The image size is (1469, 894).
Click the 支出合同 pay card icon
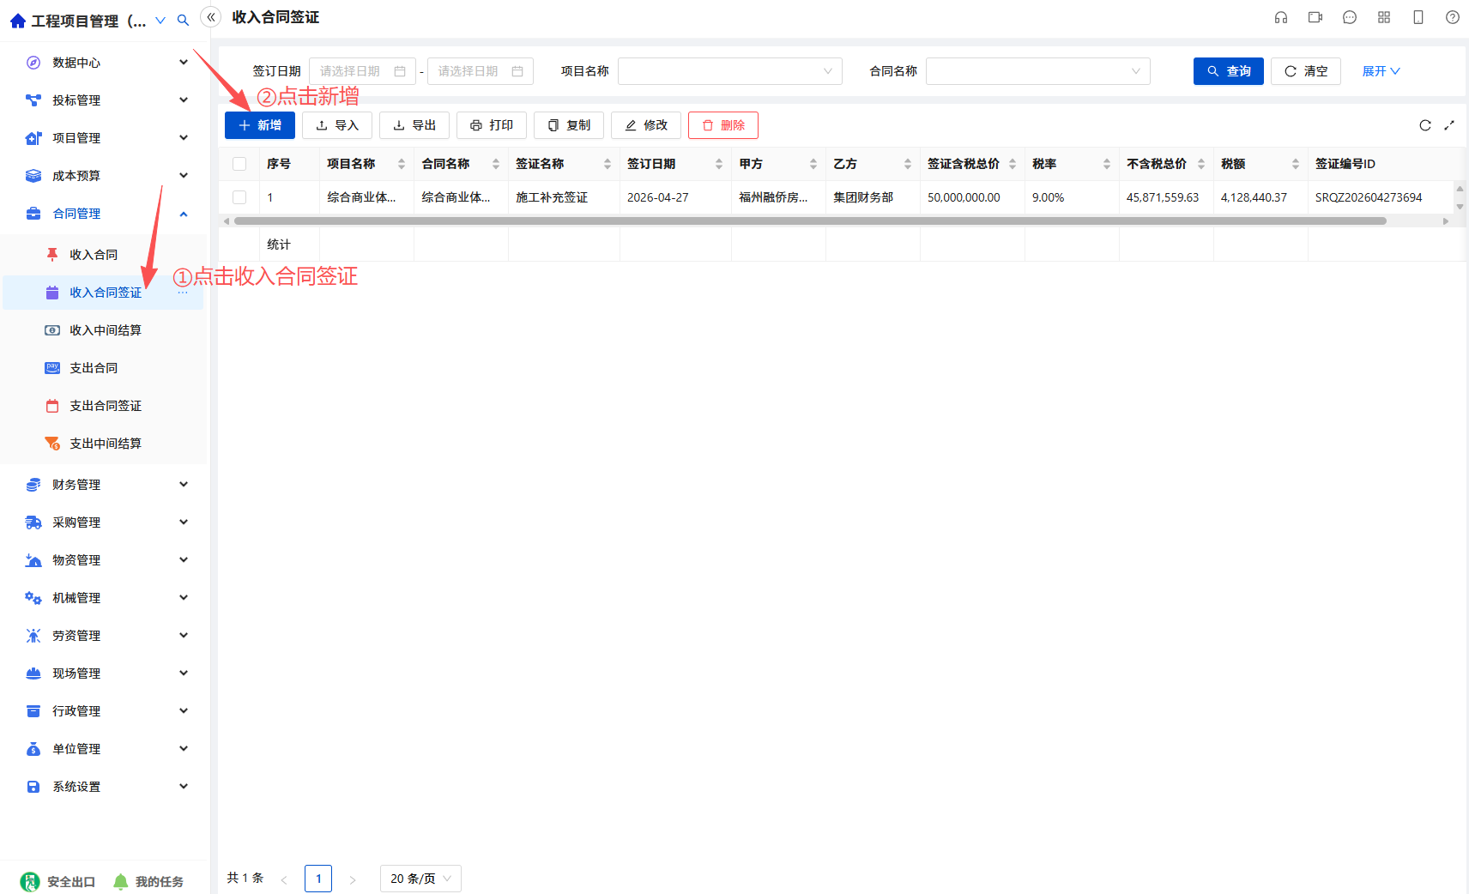(52, 368)
